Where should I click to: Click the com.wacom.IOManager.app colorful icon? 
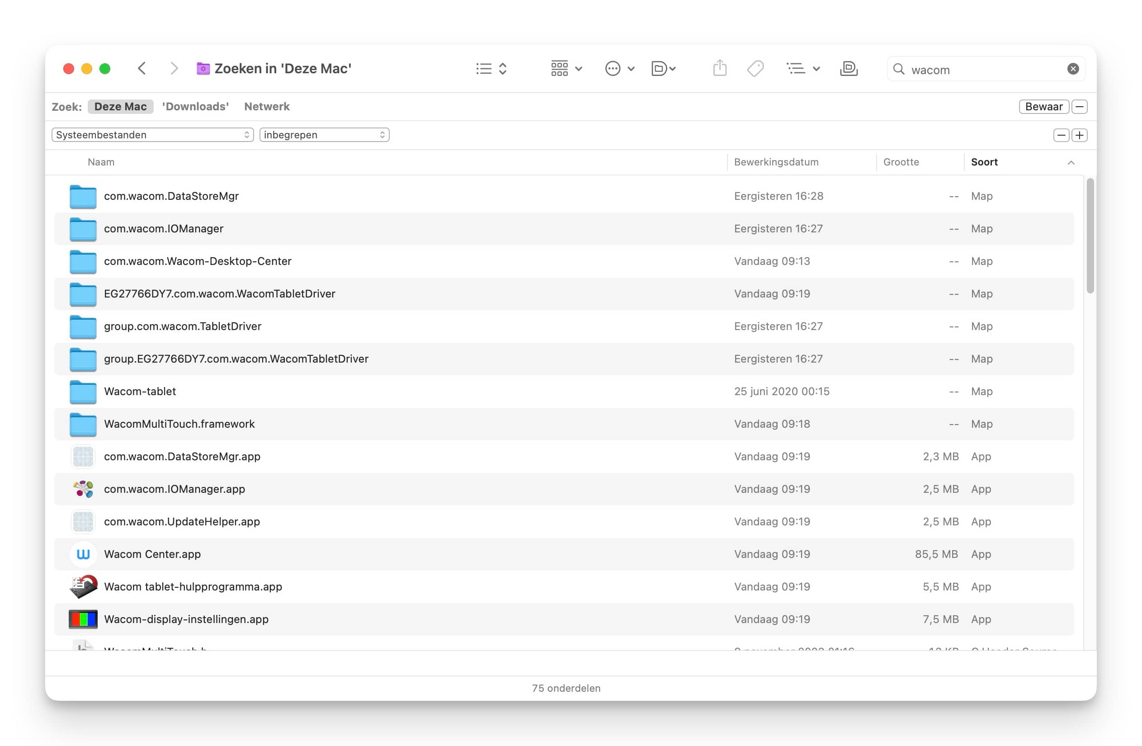point(83,489)
